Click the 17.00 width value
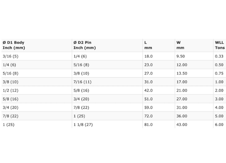This screenshot has width=226, height=163. [x=182, y=82]
